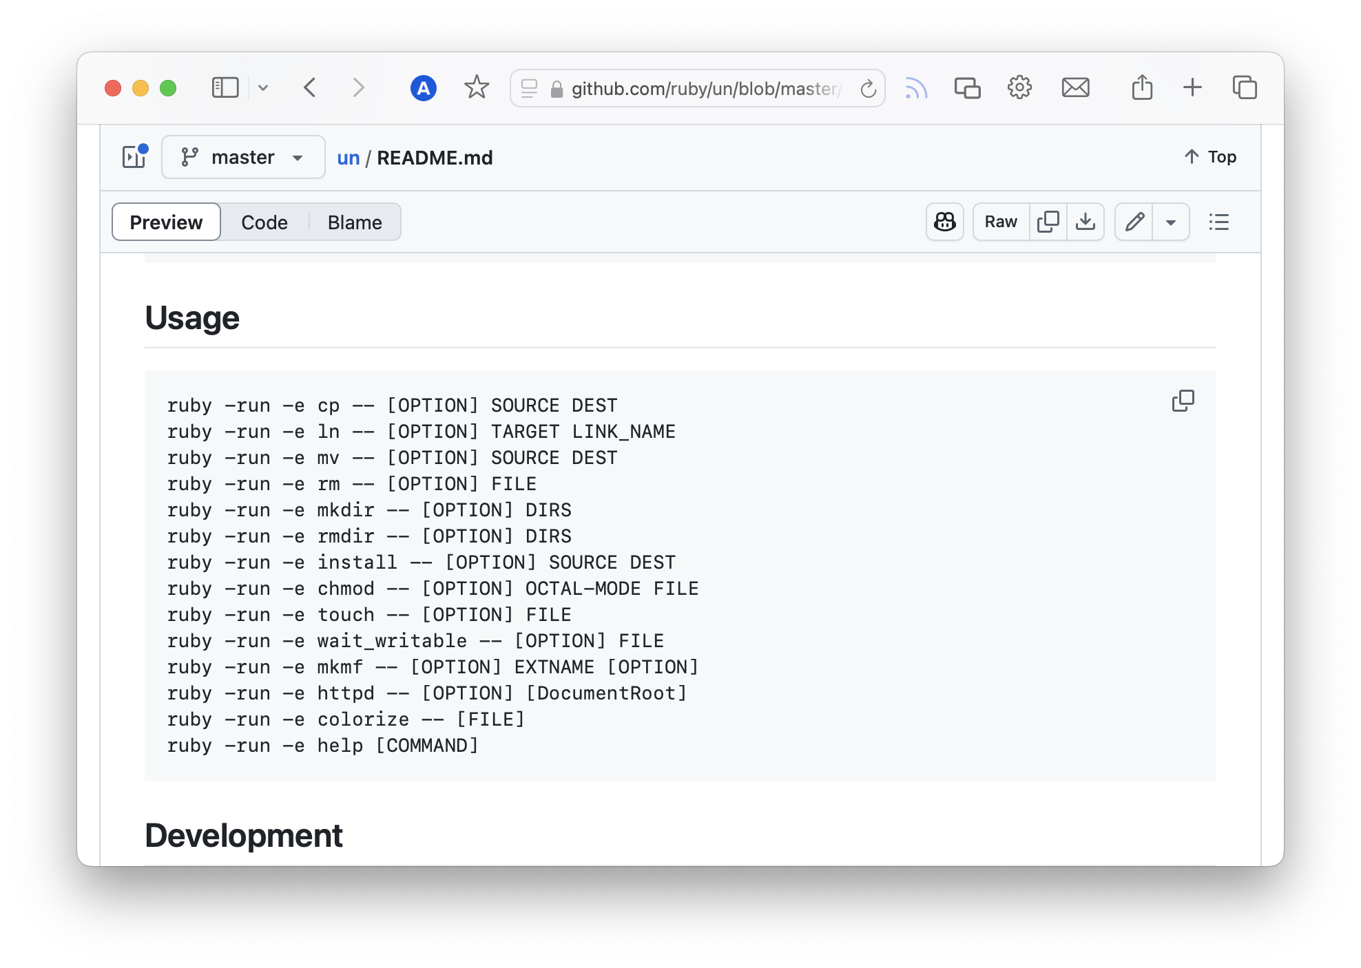Click the 'ln -- [OPTION] TARGET LINK_NAME' line
This screenshot has height=968, width=1361.
coord(421,432)
